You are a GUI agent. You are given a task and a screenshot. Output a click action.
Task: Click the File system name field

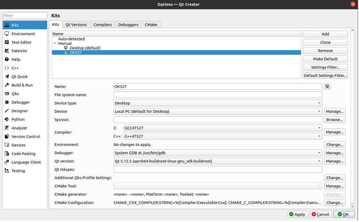tap(218, 95)
